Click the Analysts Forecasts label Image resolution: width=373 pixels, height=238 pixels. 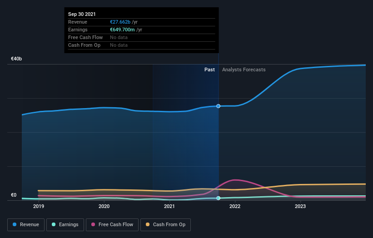point(244,69)
